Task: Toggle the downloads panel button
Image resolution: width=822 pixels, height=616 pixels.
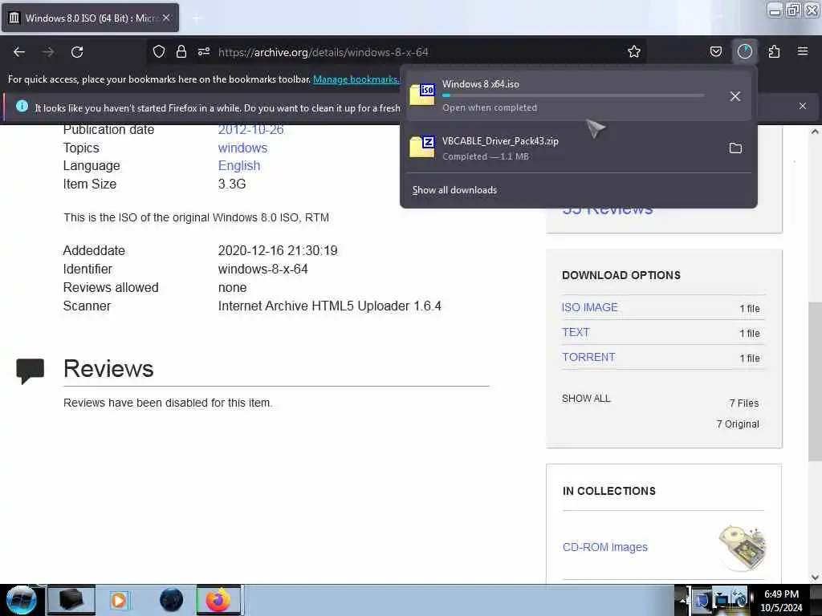Action: click(x=744, y=51)
